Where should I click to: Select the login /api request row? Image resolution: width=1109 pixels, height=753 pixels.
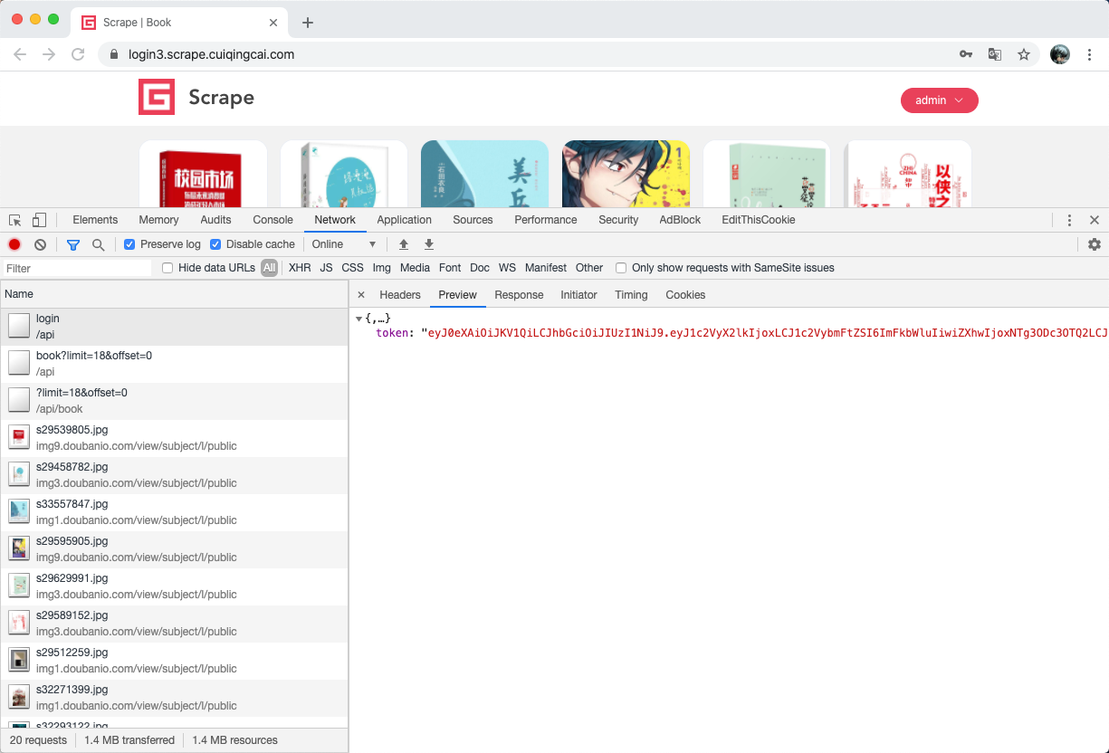click(174, 327)
